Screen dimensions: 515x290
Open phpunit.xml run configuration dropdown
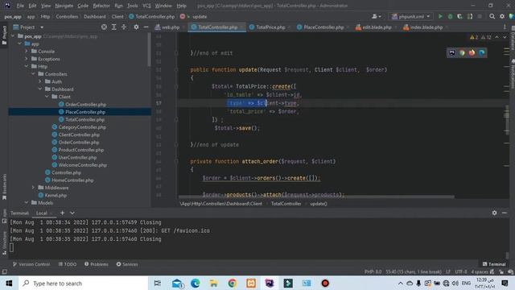point(411,16)
